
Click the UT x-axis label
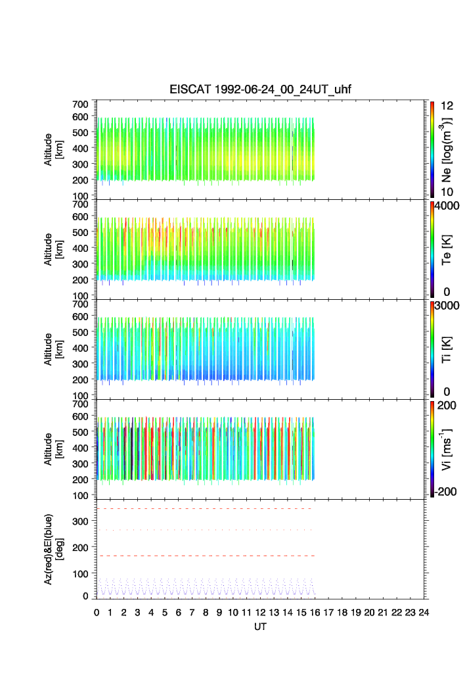pos(260,626)
